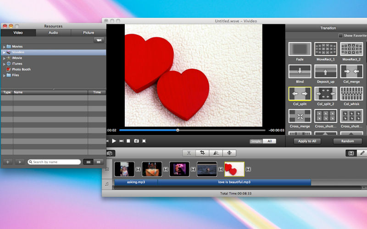Enable Show Favorite checkbox
Image resolution: width=367 pixels, height=229 pixels.
tap(341, 36)
